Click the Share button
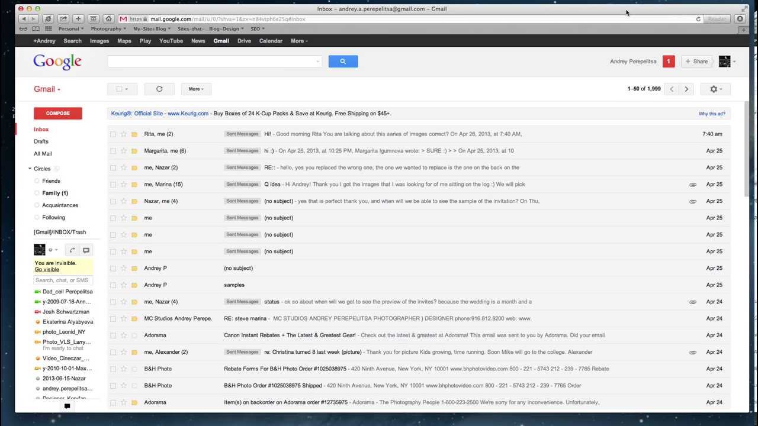Viewport: 758px width, 426px height. (696, 62)
